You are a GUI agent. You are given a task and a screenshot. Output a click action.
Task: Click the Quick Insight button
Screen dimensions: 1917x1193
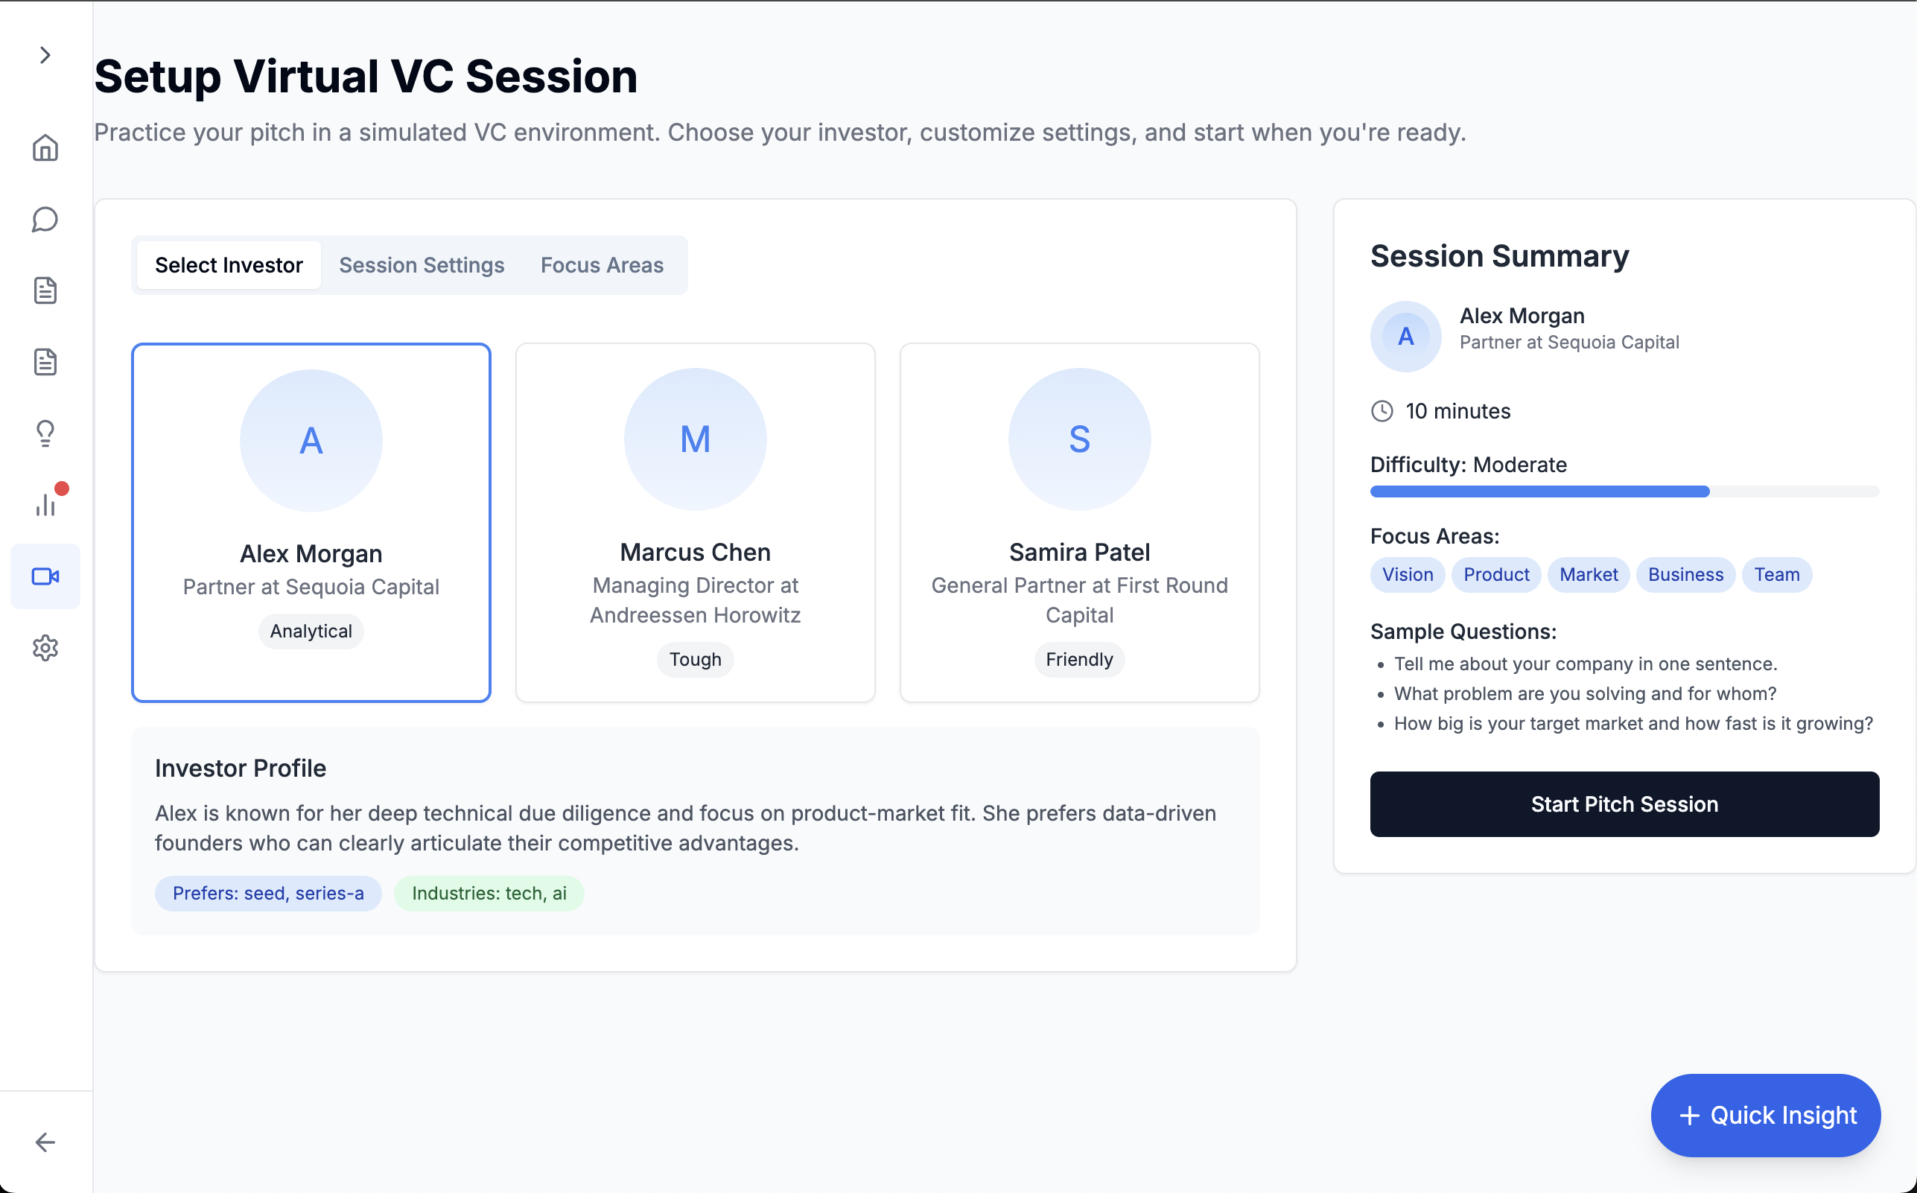(1766, 1115)
